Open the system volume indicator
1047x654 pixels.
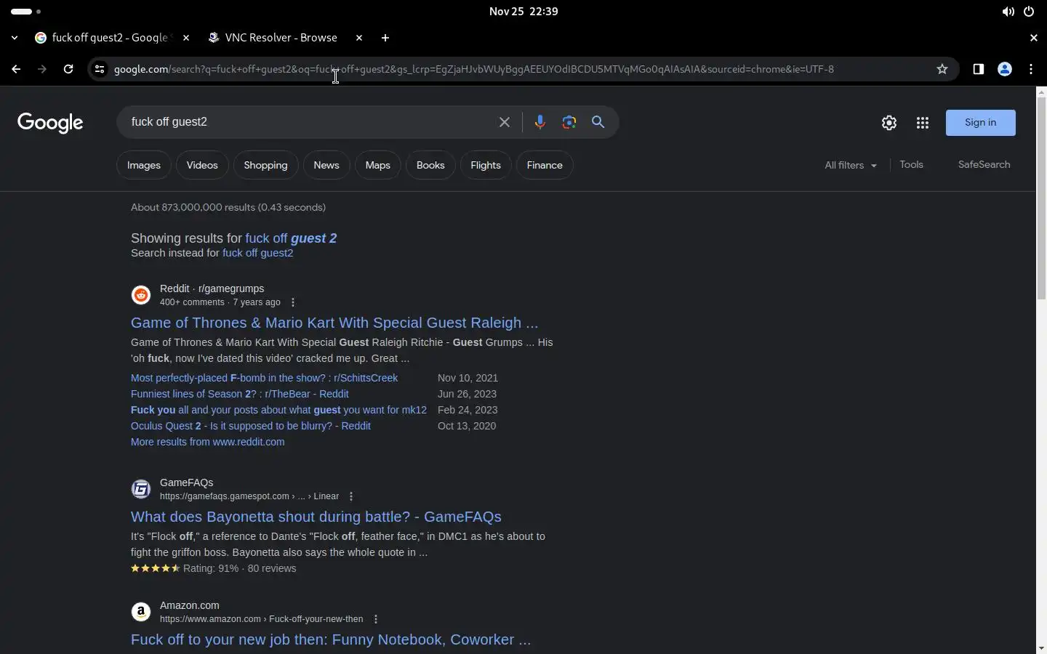point(1008,12)
